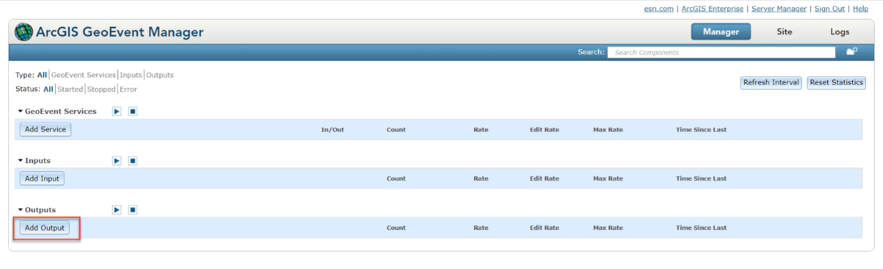The width and height of the screenshot is (883, 269).
Task: Click the Add Service button
Action: tap(45, 129)
